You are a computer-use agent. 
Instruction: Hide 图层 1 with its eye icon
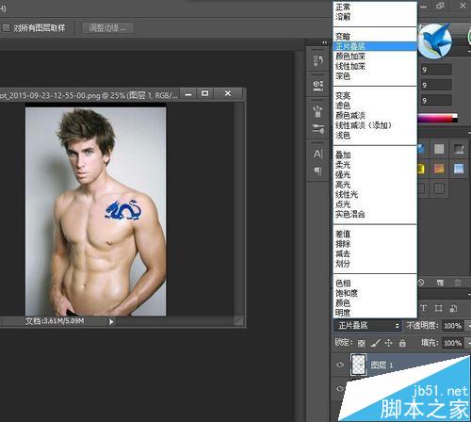340,365
